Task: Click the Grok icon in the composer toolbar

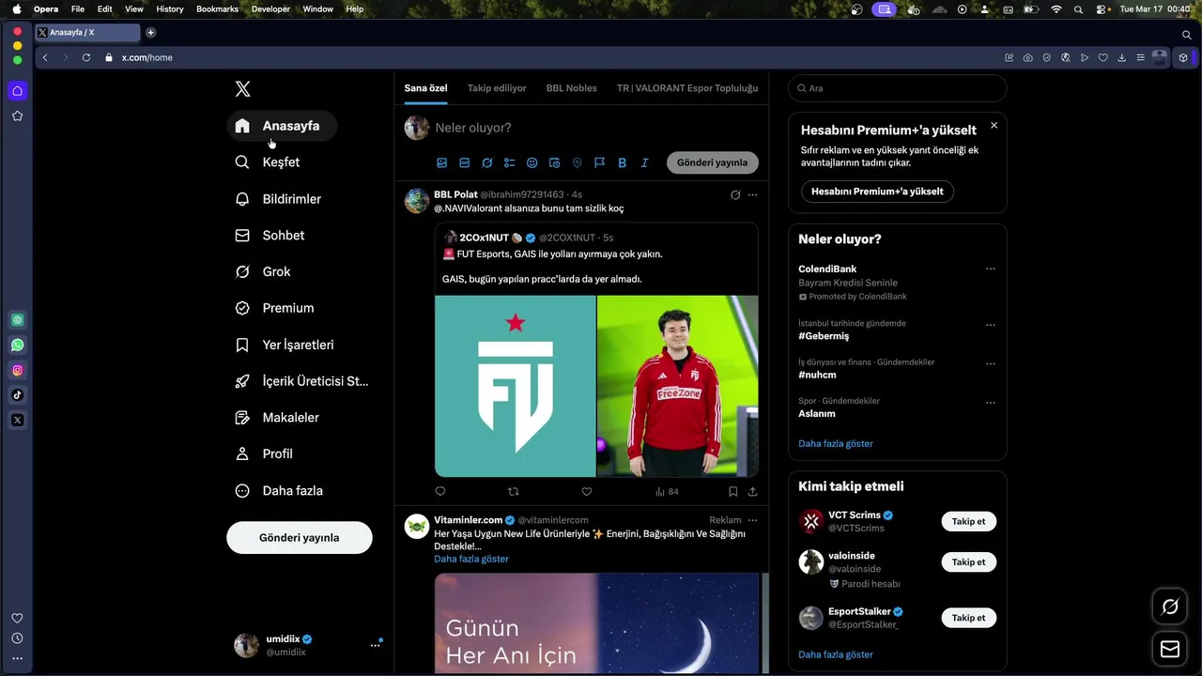Action: (x=487, y=162)
